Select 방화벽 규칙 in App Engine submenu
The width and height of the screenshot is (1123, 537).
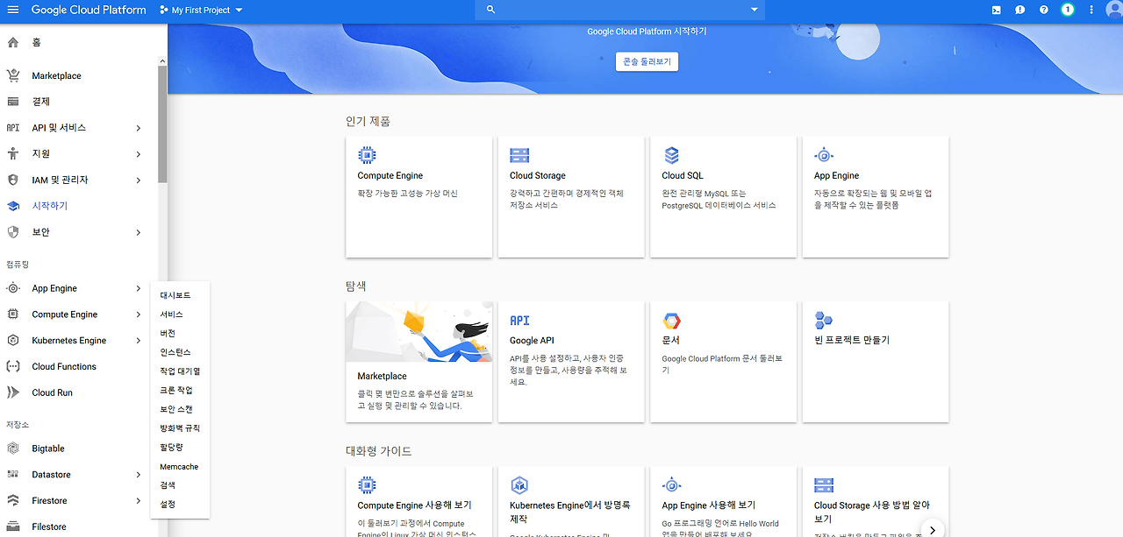point(180,428)
